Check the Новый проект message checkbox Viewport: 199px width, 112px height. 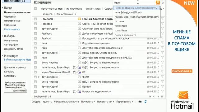pyautogui.click(x=35, y=53)
